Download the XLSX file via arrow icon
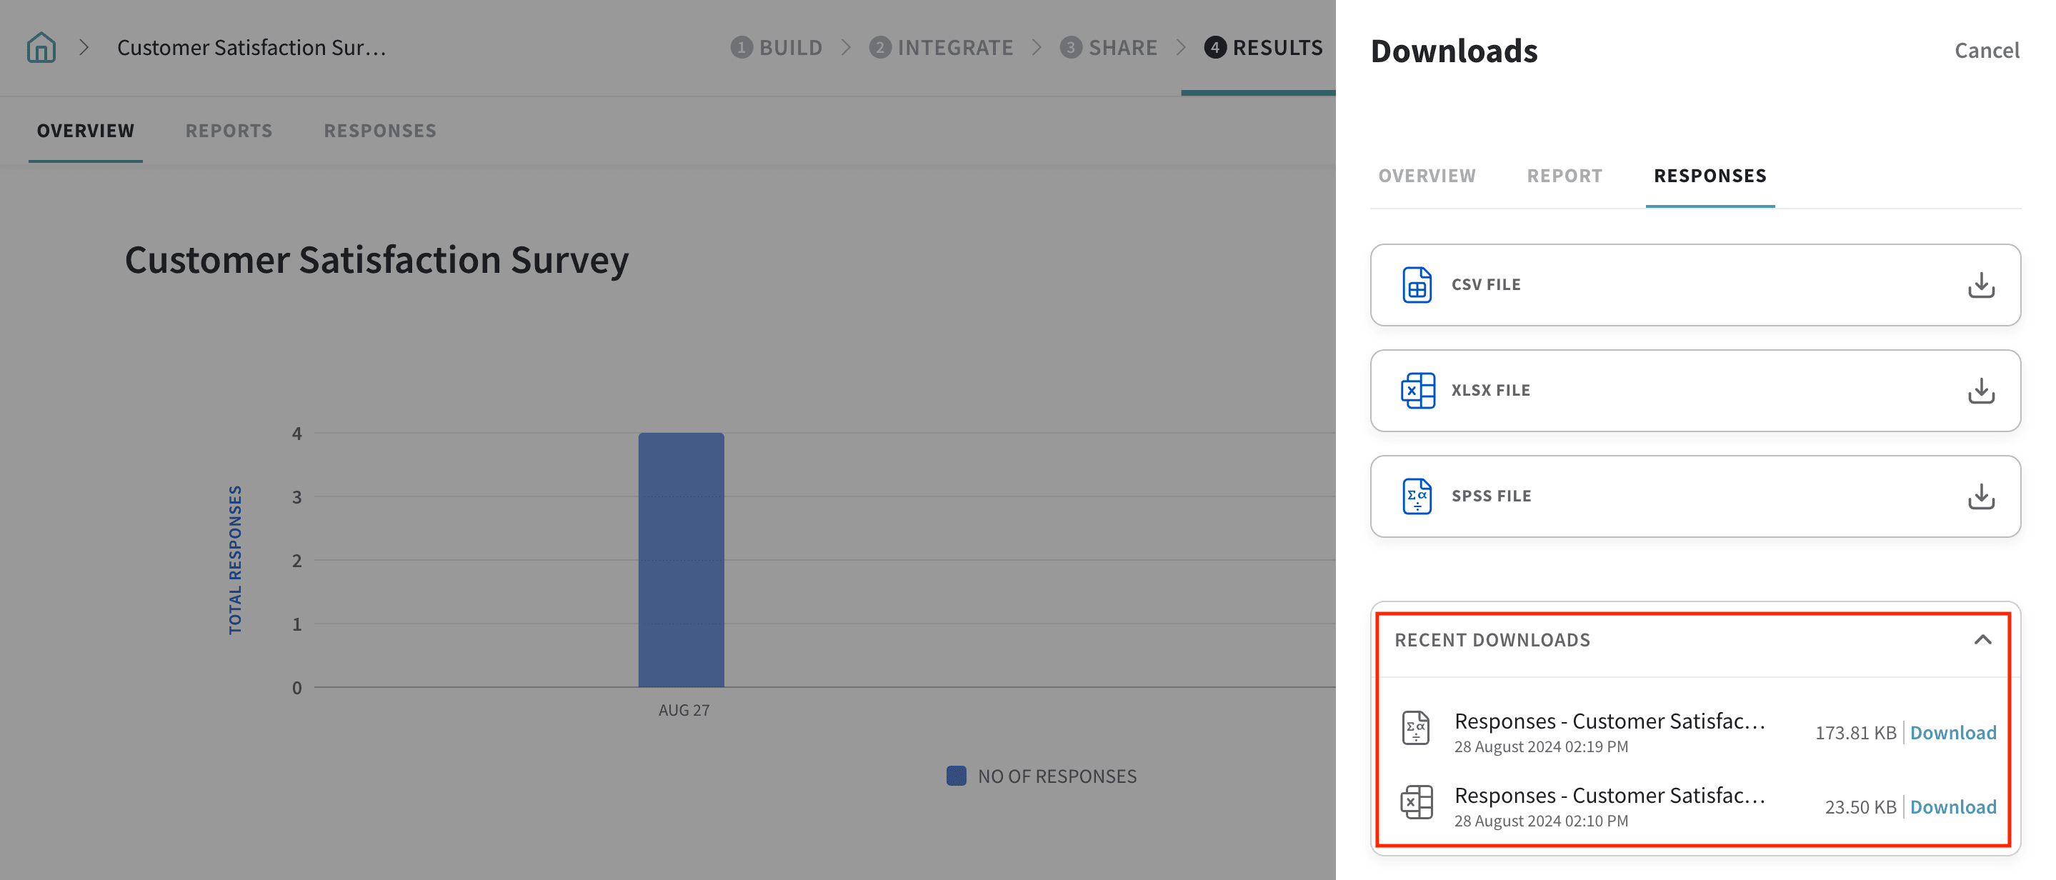The image size is (2056, 880). [x=1980, y=391]
